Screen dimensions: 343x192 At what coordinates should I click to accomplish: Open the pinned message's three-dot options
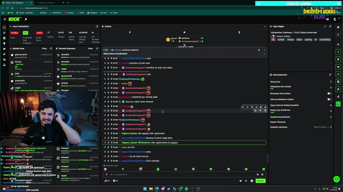264,50
